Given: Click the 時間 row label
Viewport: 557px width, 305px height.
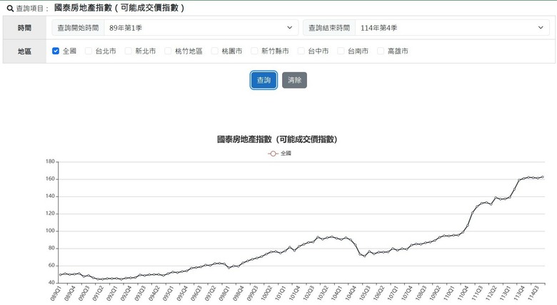Looking at the screenshot, I should (24, 28).
